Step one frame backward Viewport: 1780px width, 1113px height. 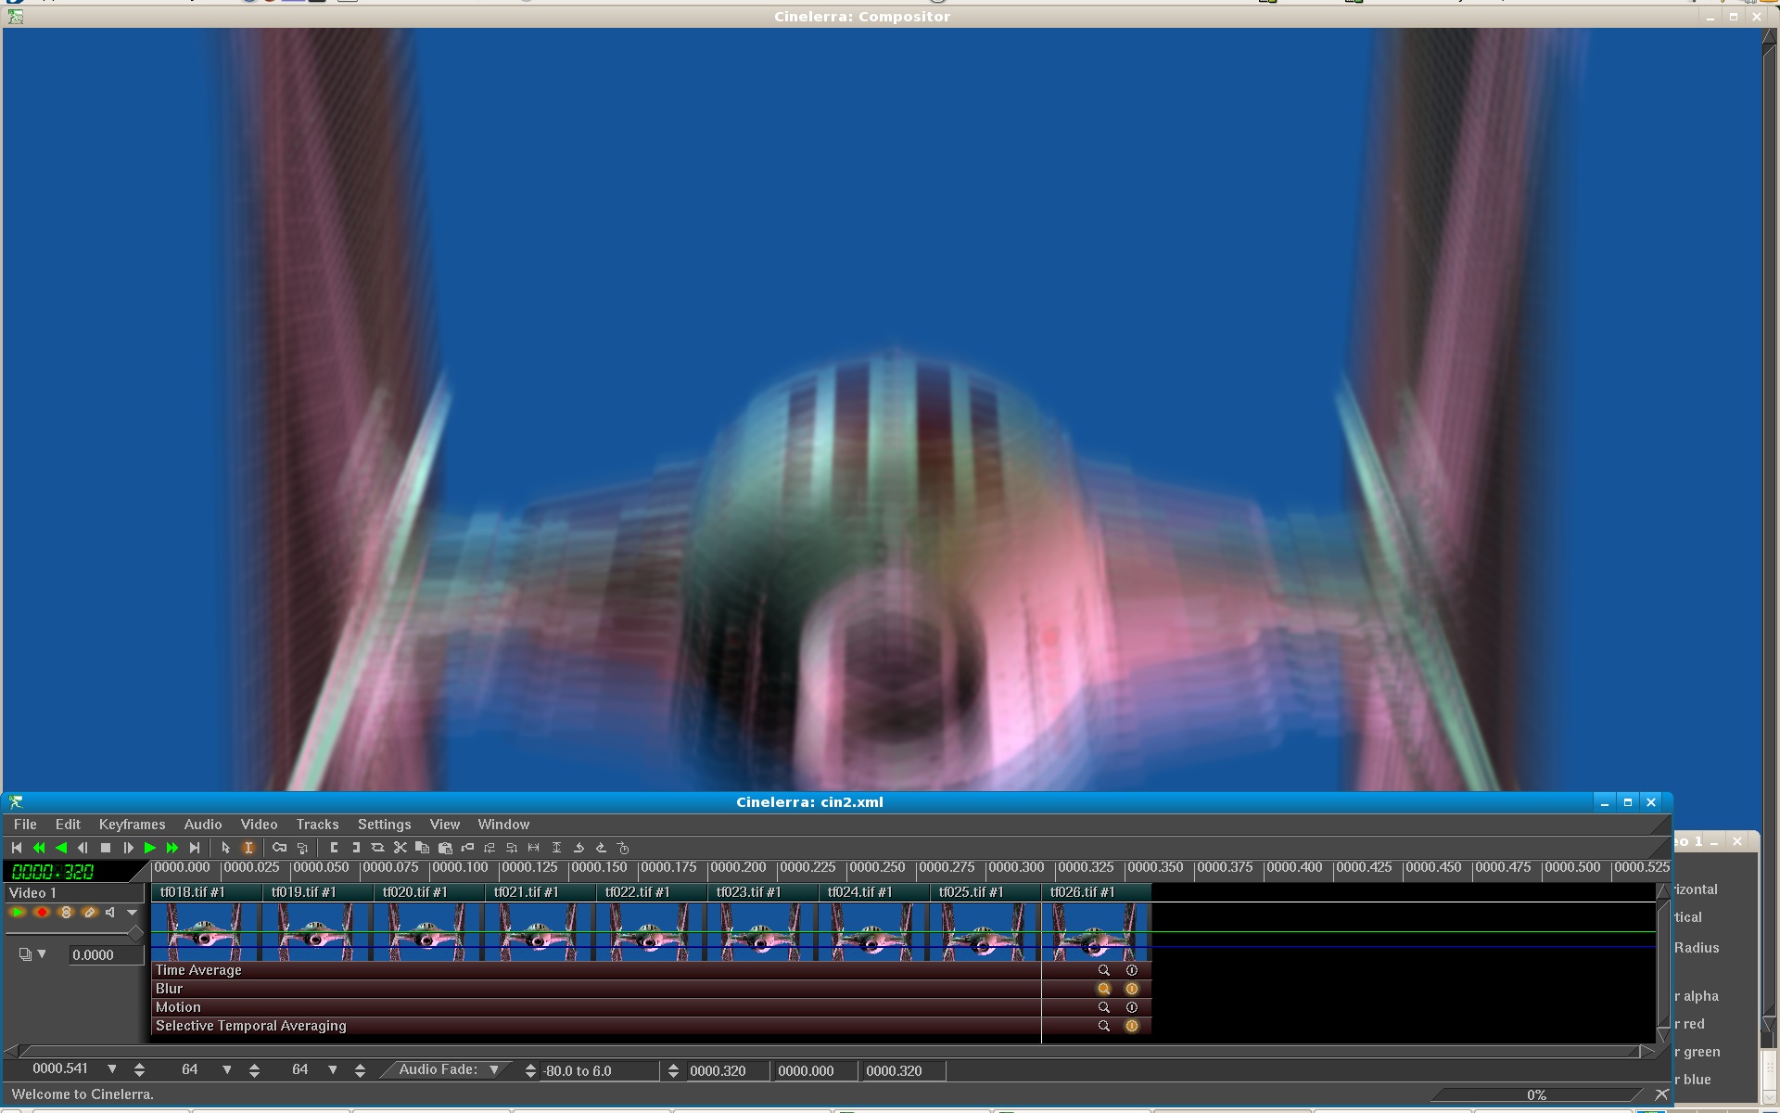point(83,848)
